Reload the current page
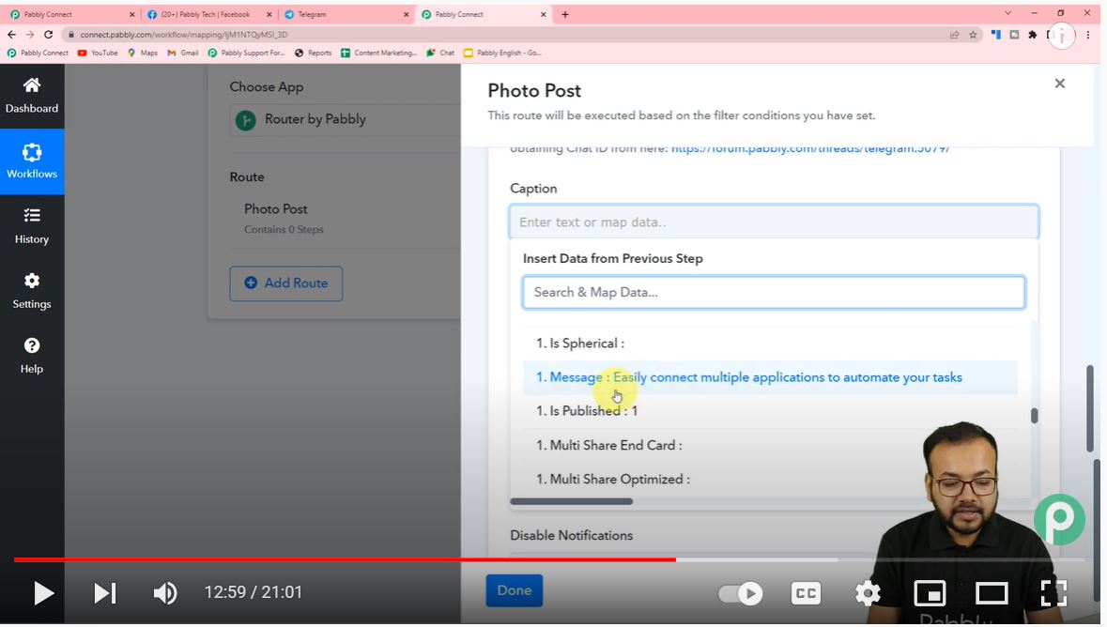Screen dimensions: 1107x627 [x=48, y=35]
